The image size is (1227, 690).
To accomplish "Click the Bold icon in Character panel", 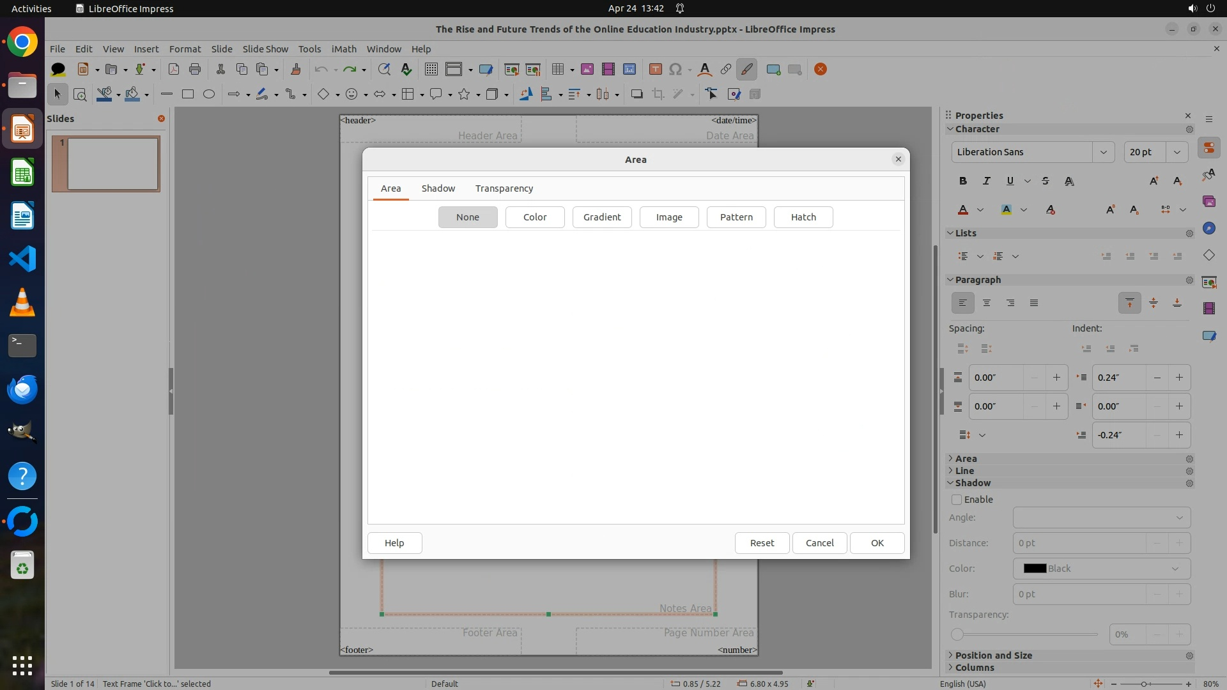I will 962,181.
